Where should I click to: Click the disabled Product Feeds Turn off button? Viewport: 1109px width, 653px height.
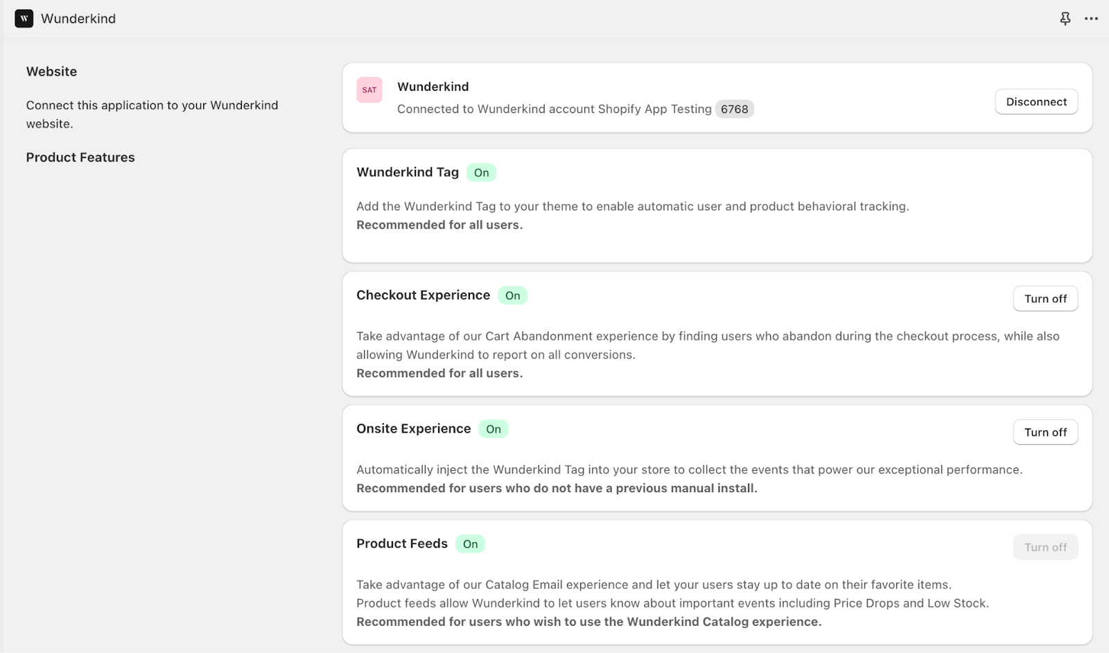(x=1045, y=548)
